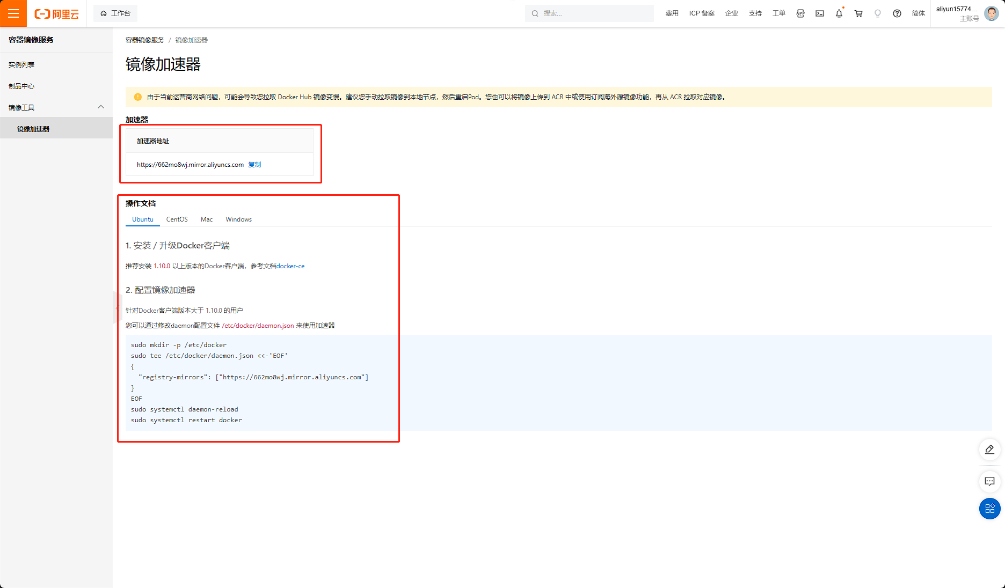
Task: Click 镜像加速器 page heading
Action: coord(163,64)
